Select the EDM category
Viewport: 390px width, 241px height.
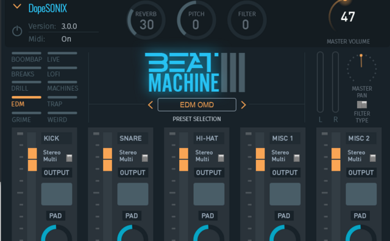(26, 102)
